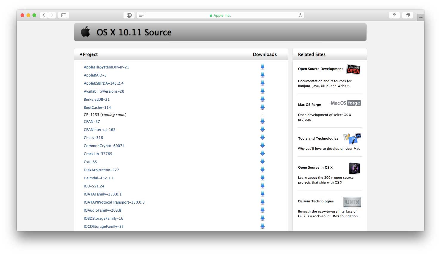
Task: Download IOCDStorageFamily-55 via arrow icon
Action: (263, 226)
